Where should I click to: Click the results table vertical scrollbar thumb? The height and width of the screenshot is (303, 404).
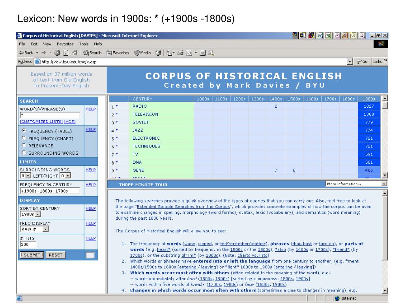click(385, 105)
